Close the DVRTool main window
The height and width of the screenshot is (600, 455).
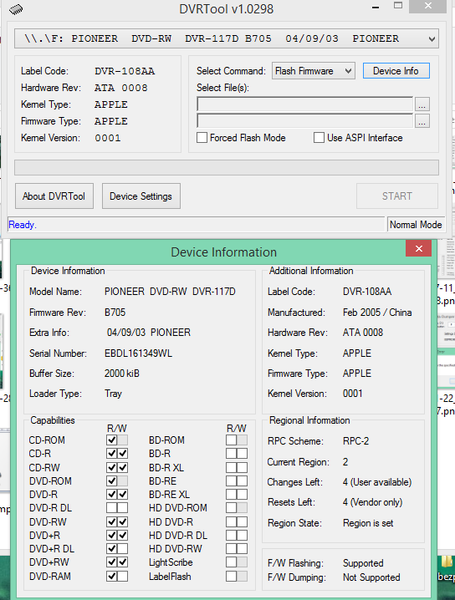pos(427,6)
